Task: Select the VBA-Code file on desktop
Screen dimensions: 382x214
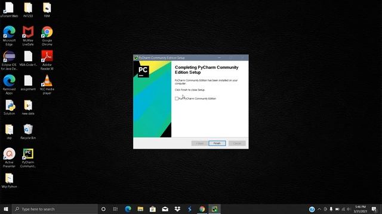Action: click(28, 59)
